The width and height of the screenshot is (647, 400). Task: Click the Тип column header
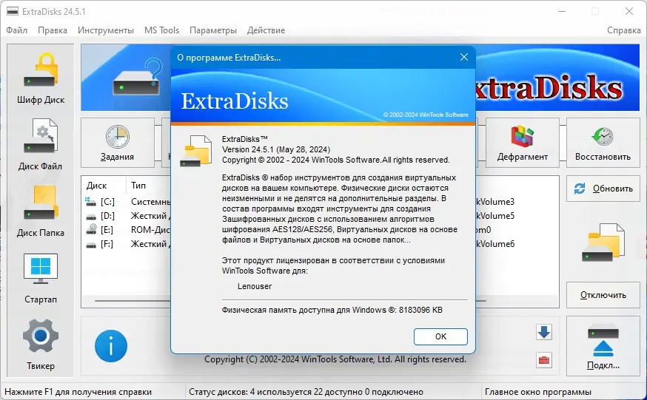click(x=138, y=186)
